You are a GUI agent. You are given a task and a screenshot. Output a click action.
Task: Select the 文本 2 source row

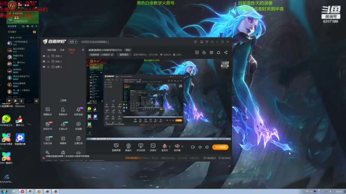63,56
